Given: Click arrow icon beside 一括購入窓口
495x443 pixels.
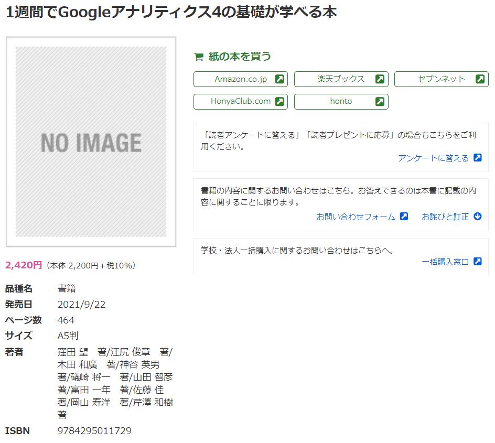Looking at the screenshot, I should click(x=478, y=261).
